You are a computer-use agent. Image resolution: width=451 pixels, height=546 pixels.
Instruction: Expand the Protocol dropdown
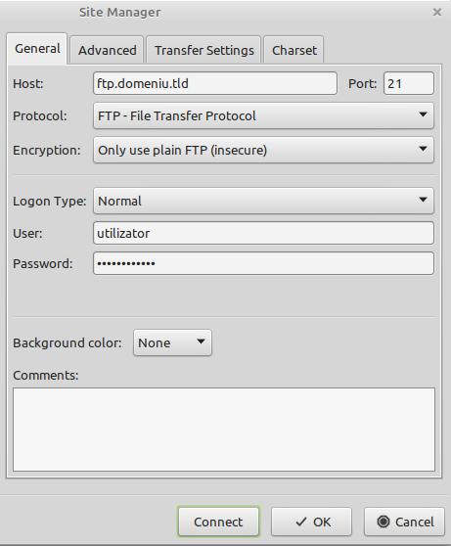[x=263, y=115]
